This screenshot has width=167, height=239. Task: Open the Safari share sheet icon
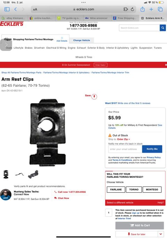click(x=142, y=9)
